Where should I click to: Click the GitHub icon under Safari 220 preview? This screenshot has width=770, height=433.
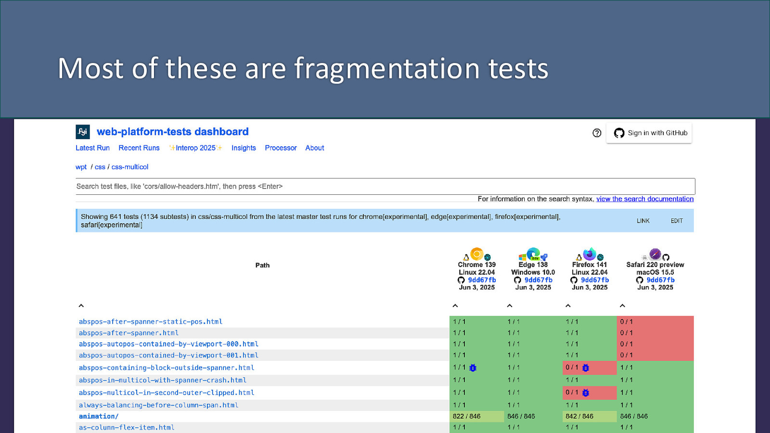[x=640, y=280]
